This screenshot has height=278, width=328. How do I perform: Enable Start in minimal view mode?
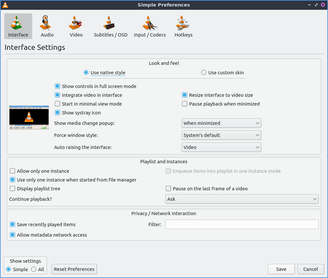57,104
